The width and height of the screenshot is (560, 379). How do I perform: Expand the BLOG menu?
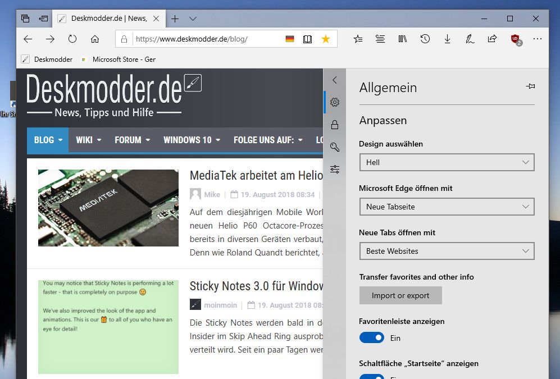tap(48, 140)
